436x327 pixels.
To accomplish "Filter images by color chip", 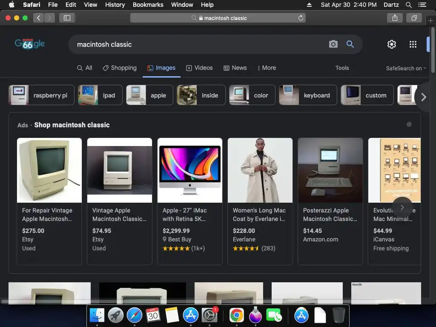I will (x=252, y=95).
